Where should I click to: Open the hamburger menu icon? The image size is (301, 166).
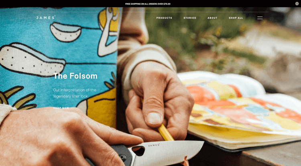260,18
